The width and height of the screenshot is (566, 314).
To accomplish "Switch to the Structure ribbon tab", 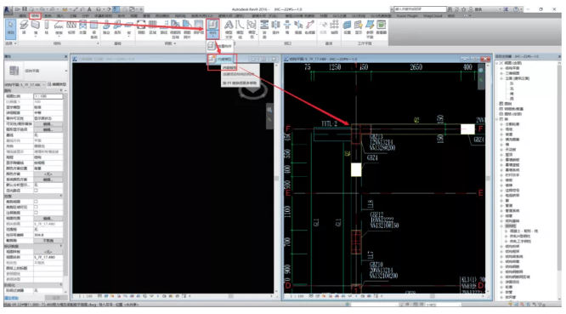I will tap(35, 16).
